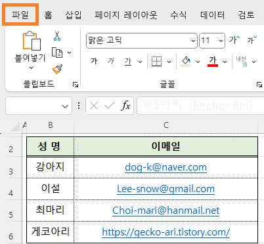This screenshot has height=244, width=264.
Task: Open phonetic guide dropdown arrow
Action: point(254,62)
